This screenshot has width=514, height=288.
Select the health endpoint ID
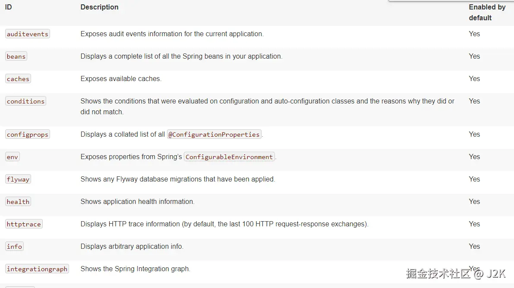point(18,202)
